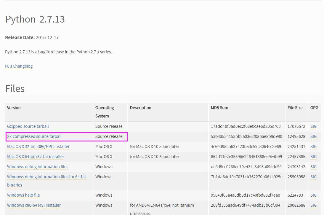Image resolution: width=324 pixels, height=215 pixels.
Task: Click file size 25505958
Action: pyautogui.click(x=296, y=177)
